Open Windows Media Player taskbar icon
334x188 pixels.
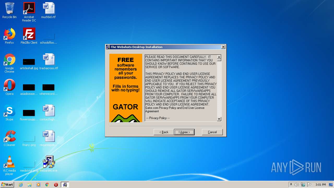coord(38,185)
